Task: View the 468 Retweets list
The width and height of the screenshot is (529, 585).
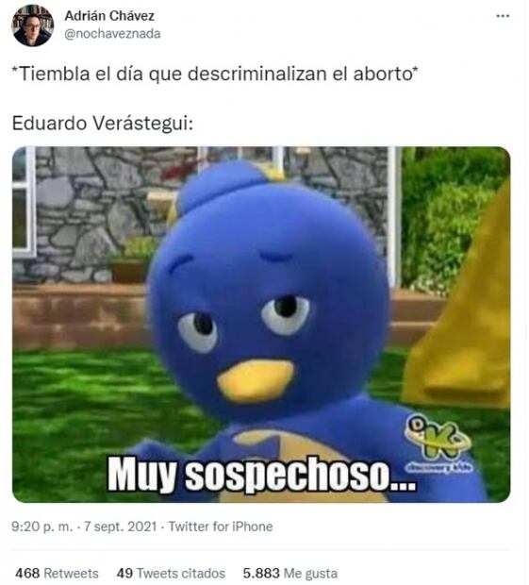Action: pos(57,573)
